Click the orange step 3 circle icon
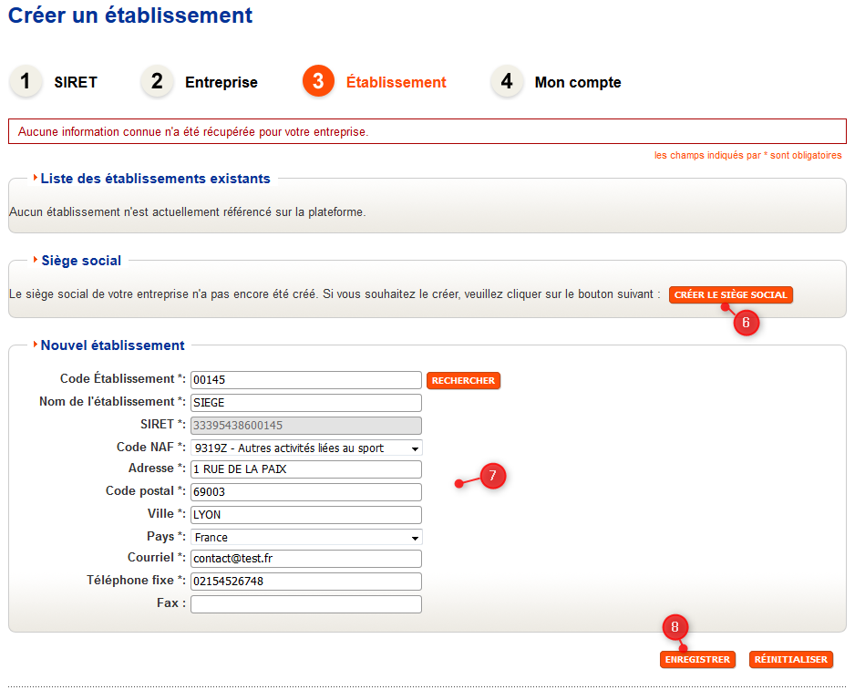This screenshot has width=865, height=690. point(318,81)
